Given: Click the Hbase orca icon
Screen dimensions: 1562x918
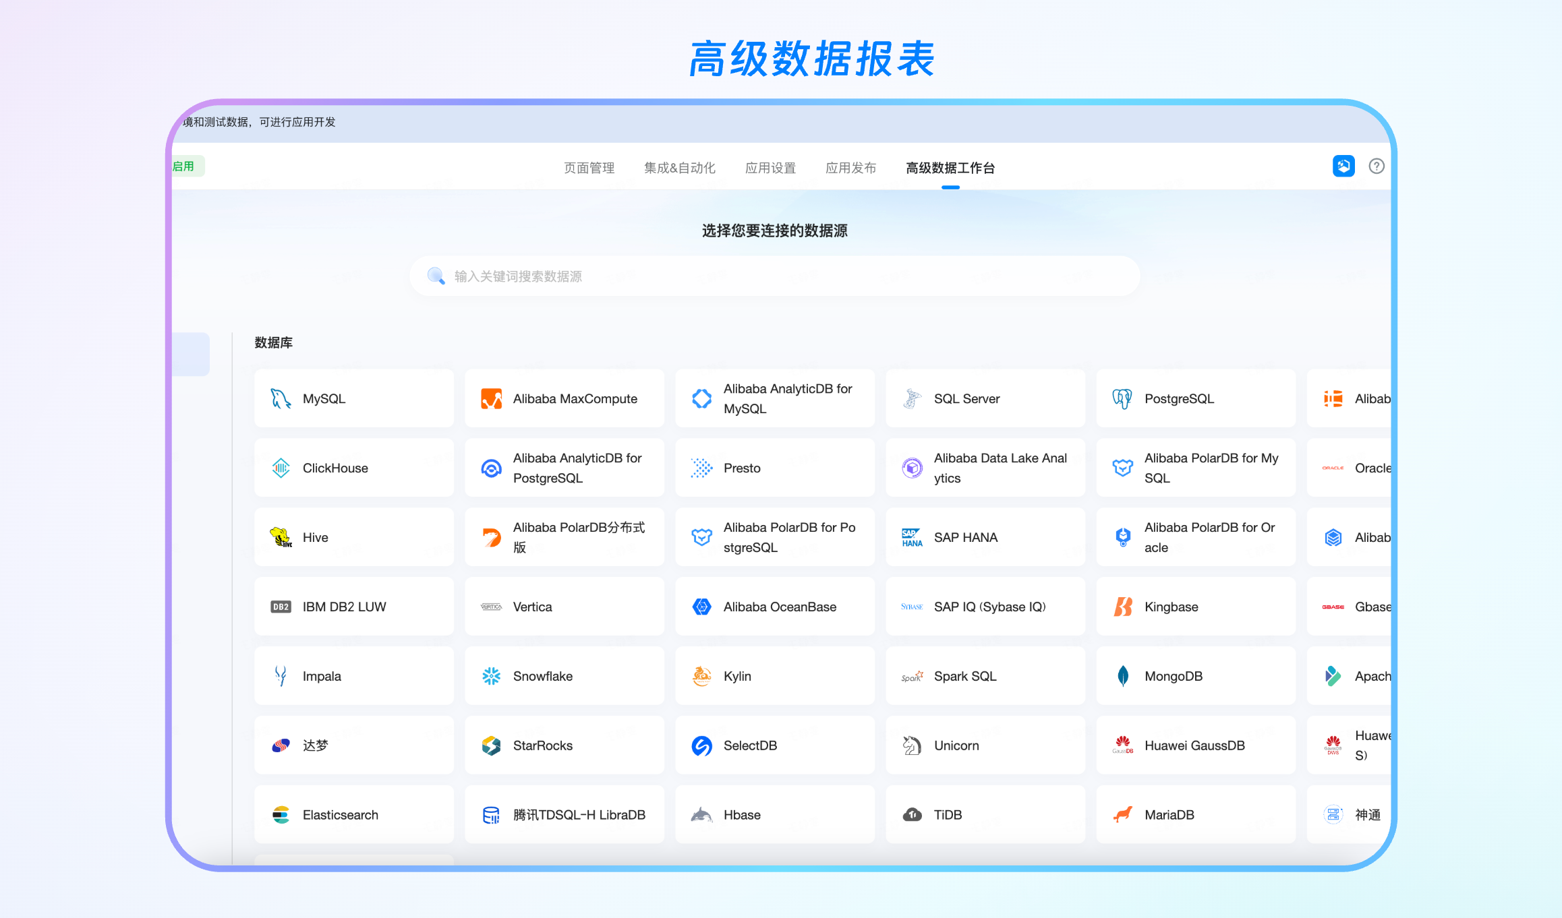Looking at the screenshot, I should pos(701,815).
